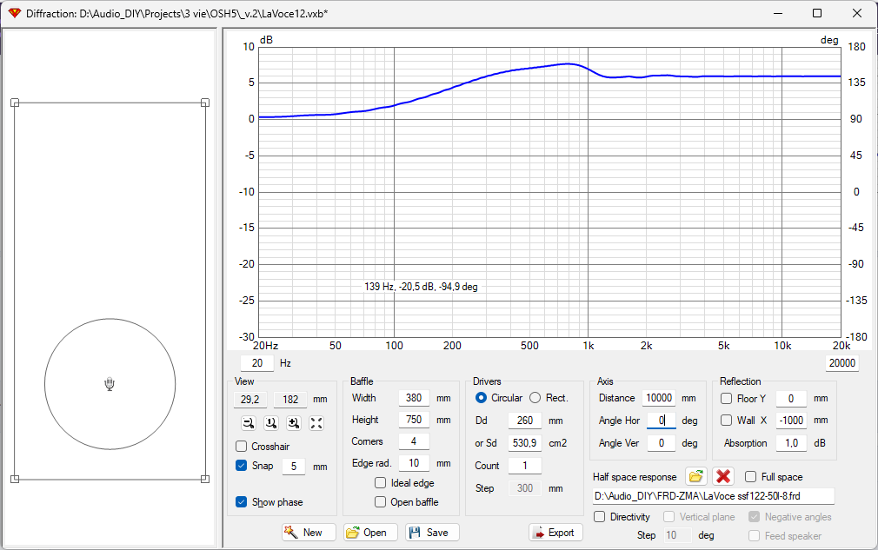Viewport: 878px width, 550px height.
Task: Select bottom-right baffle corner handle
Action: point(205,479)
